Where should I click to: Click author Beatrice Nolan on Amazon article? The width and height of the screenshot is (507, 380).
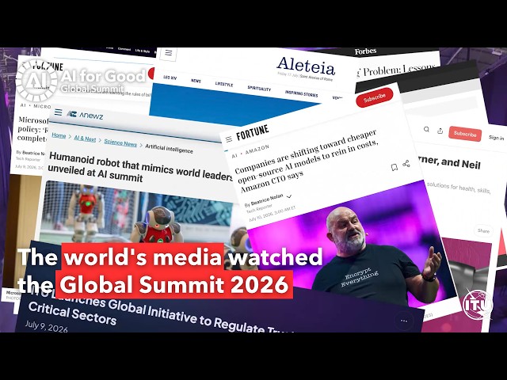click(x=267, y=199)
